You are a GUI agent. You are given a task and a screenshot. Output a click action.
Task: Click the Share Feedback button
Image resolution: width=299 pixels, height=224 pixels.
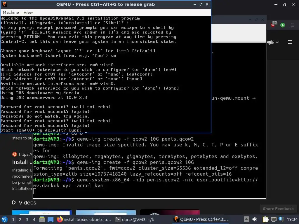(278, 209)
